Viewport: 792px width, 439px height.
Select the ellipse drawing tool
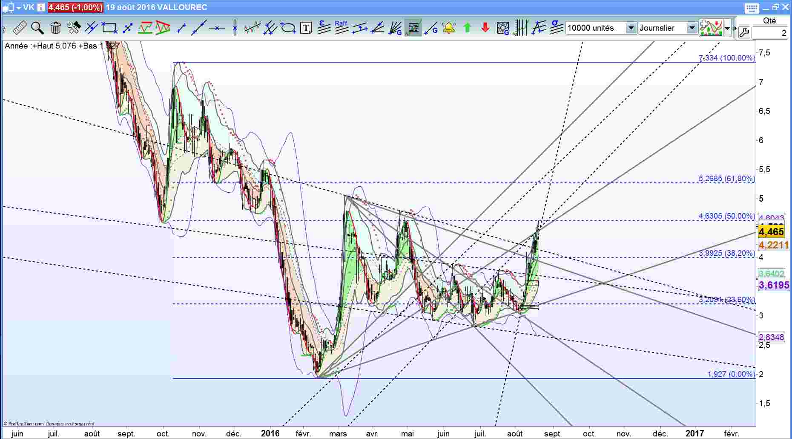[288, 28]
